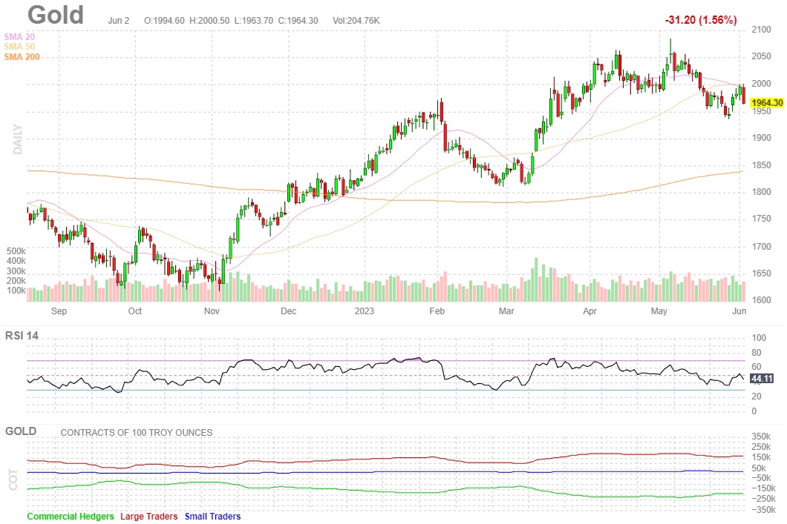This screenshot has height=524, width=787.
Task: Click the 1650 price axis label
Action: (x=761, y=273)
